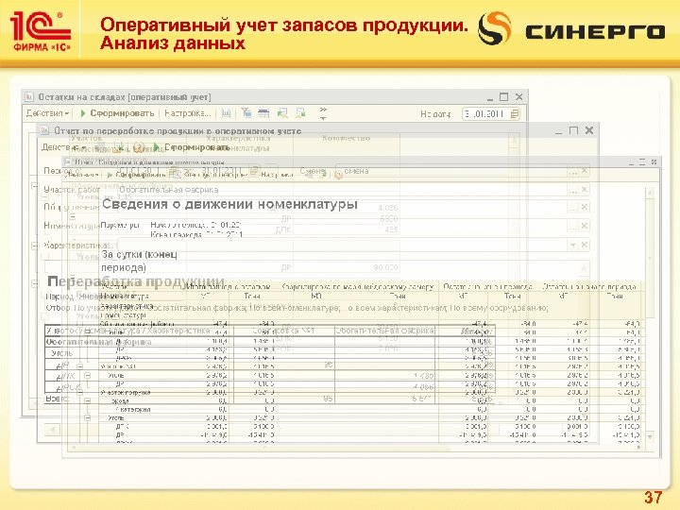The height and width of the screenshot is (510, 680).
Task: Clear the Смена field with its X
Action: click(585, 171)
